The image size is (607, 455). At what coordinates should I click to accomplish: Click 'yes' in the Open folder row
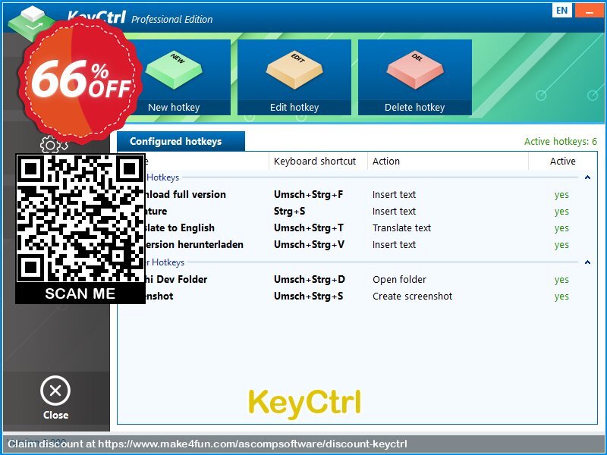561,280
